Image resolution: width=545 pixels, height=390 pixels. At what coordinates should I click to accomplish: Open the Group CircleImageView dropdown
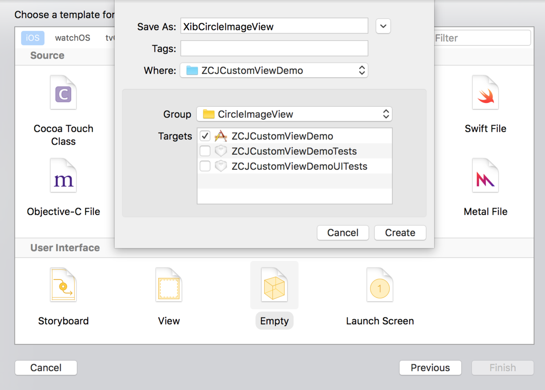pyautogui.click(x=294, y=114)
